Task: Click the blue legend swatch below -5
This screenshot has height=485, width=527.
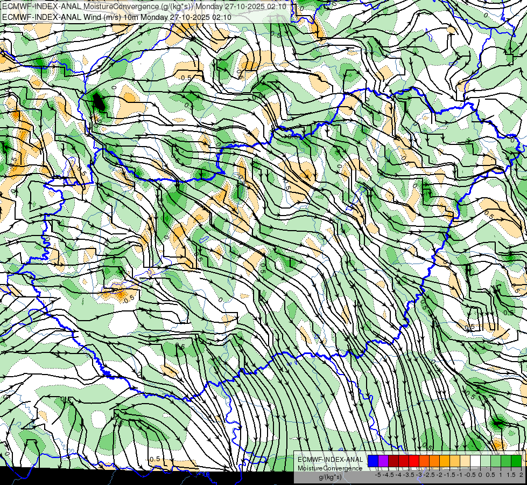Action: (373, 461)
